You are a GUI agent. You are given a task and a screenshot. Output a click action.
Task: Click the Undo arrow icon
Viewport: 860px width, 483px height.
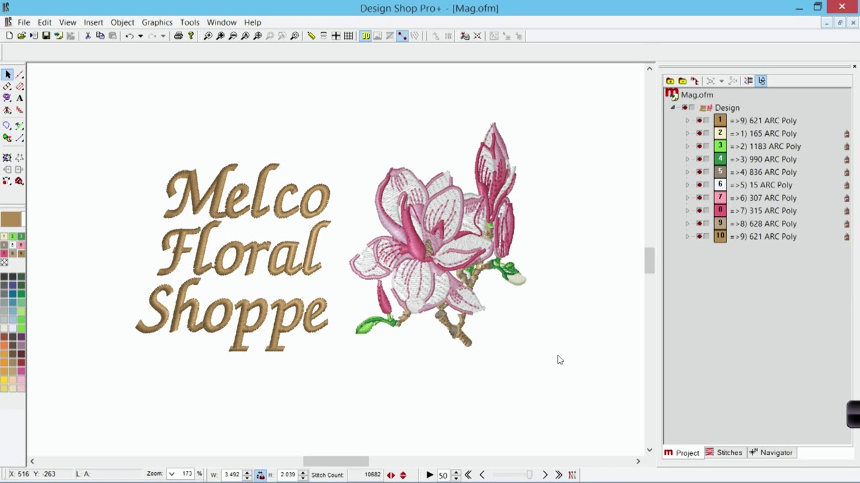[129, 36]
